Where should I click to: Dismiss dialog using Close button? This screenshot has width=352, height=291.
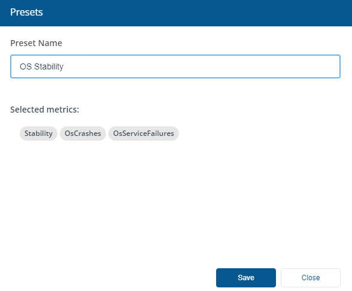tap(311, 278)
